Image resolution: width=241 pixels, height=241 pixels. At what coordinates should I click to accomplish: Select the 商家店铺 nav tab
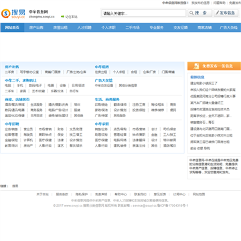[x=205, y=27]
